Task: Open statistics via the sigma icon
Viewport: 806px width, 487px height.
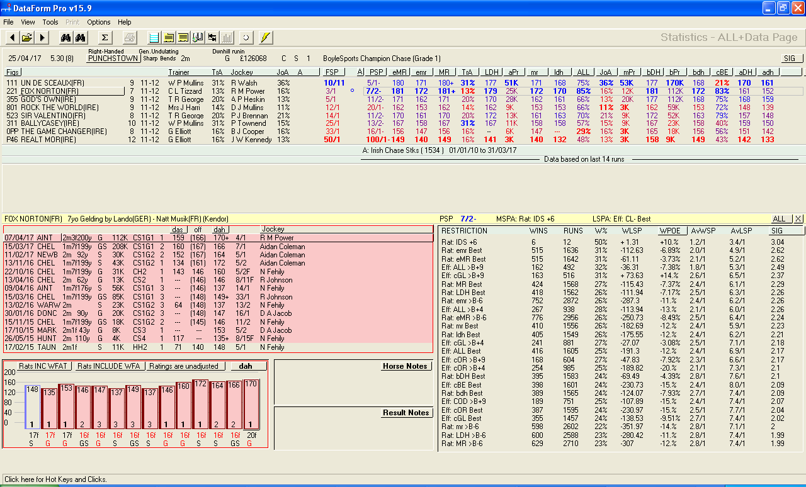Action: pos(105,37)
